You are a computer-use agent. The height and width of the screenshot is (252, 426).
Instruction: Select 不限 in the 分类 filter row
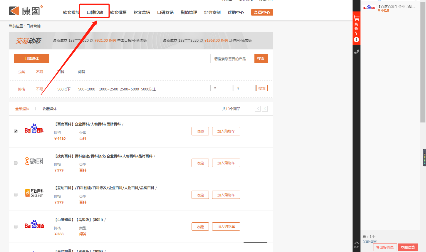coord(40,72)
